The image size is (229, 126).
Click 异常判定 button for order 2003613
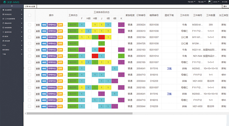pyautogui.click(x=52, y=31)
